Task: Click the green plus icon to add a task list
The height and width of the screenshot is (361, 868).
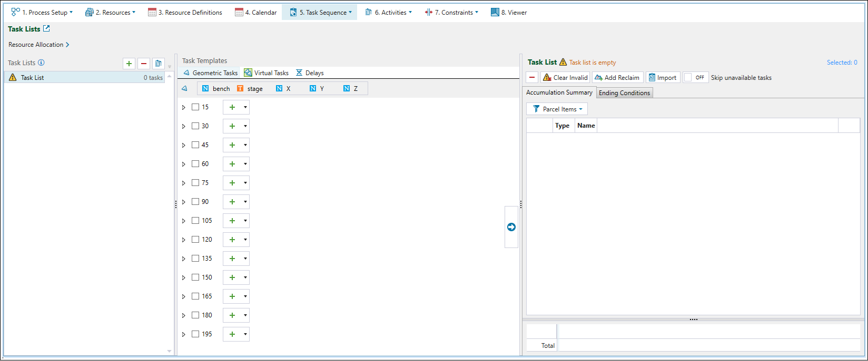Action: 129,64
